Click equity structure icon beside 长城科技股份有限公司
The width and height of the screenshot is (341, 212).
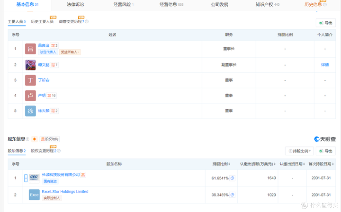pyautogui.click(x=83, y=175)
